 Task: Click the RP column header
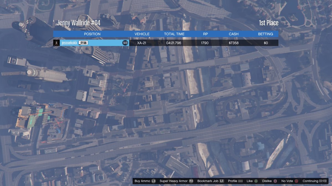pyautogui.click(x=205, y=34)
